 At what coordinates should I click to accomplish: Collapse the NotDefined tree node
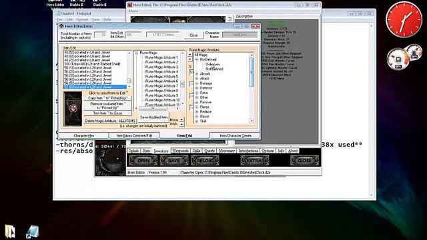click(197, 59)
